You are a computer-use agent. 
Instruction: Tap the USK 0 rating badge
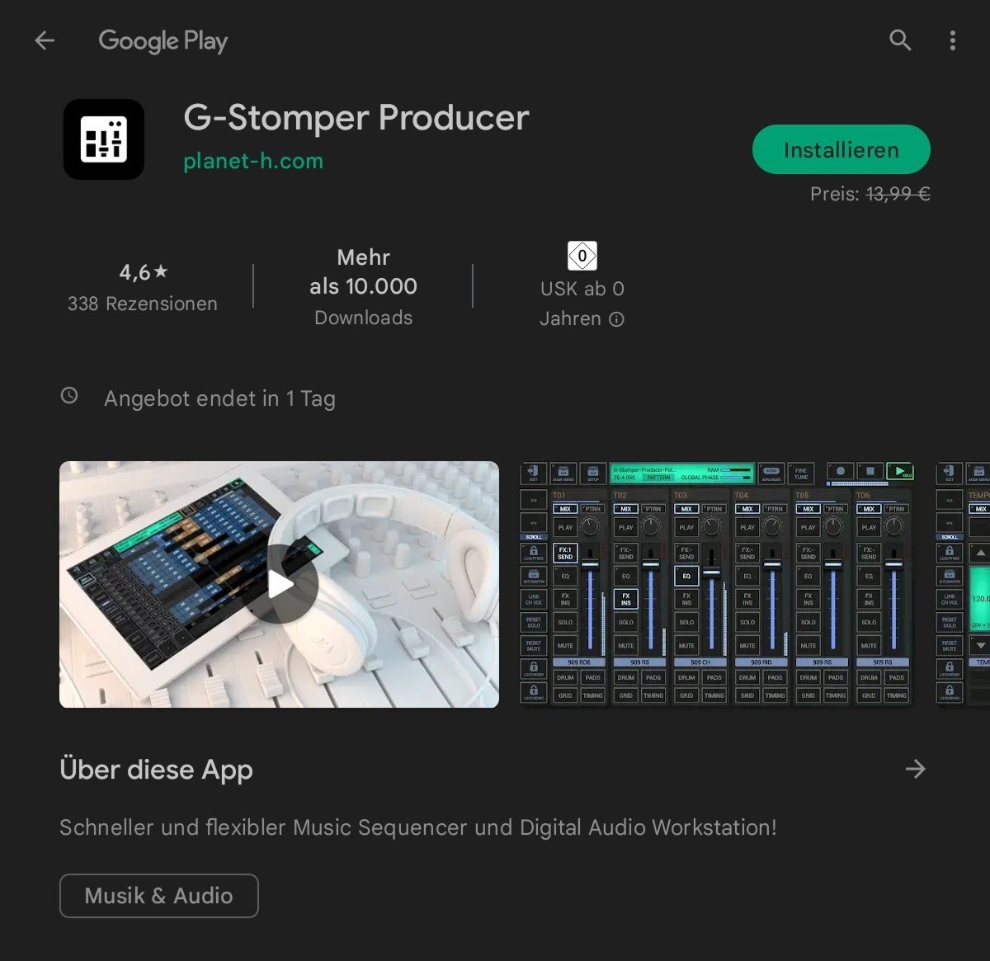(582, 256)
